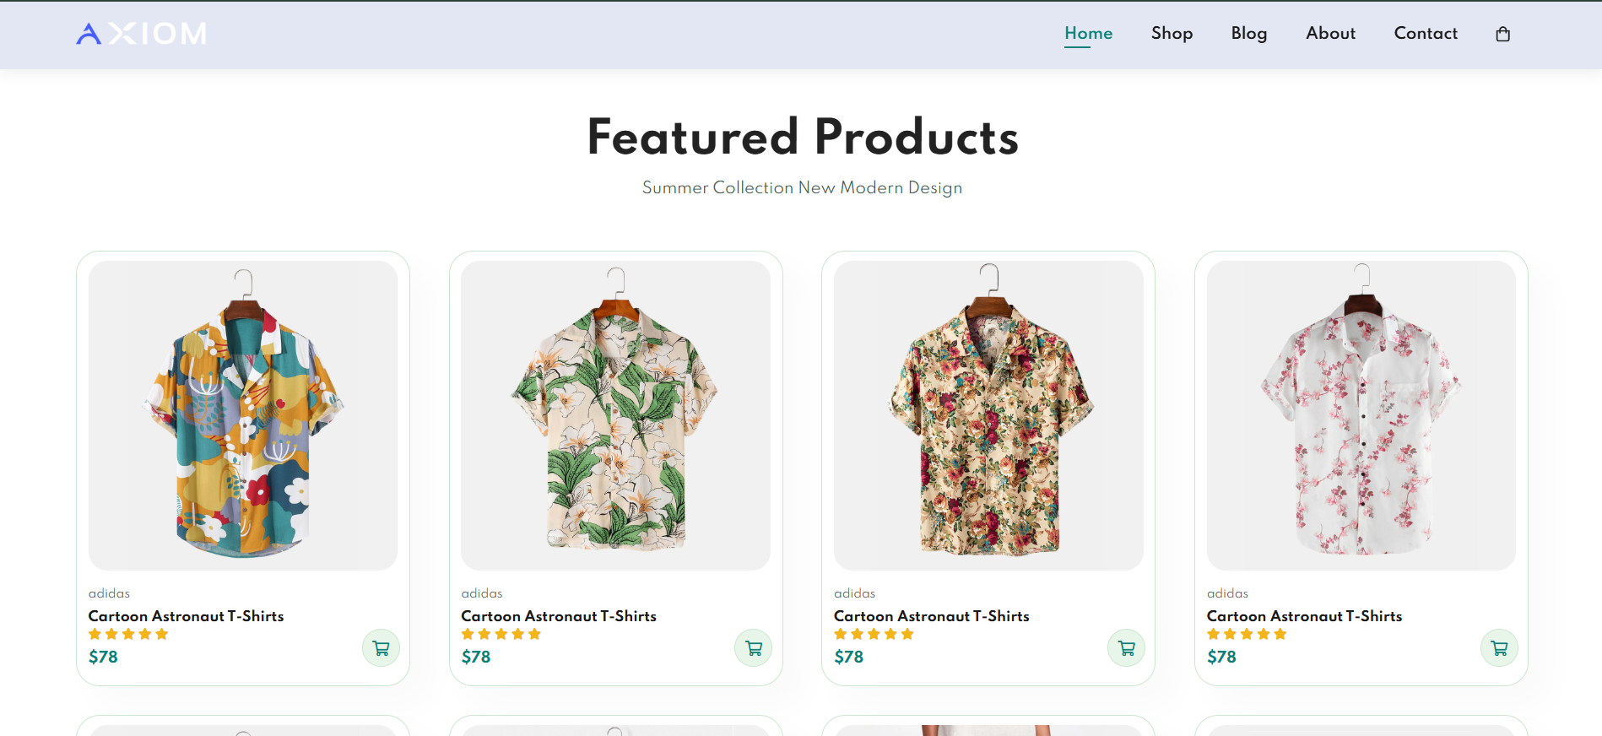1602x736 pixels.
Task: View the green floral shirt product image
Action: (615, 414)
